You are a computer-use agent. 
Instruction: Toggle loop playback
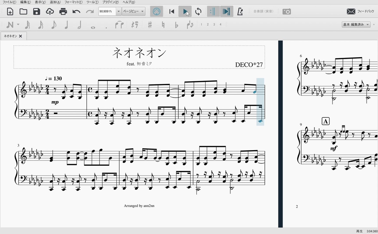pyautogui.click(x=198, y=12)
